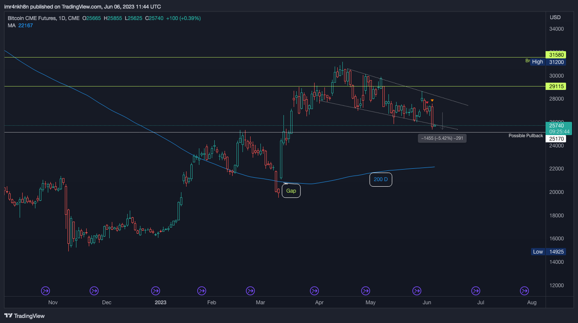Select the 200 D moving average label
The width and height of the screenshot is (578, 323).
click(381, 179)
